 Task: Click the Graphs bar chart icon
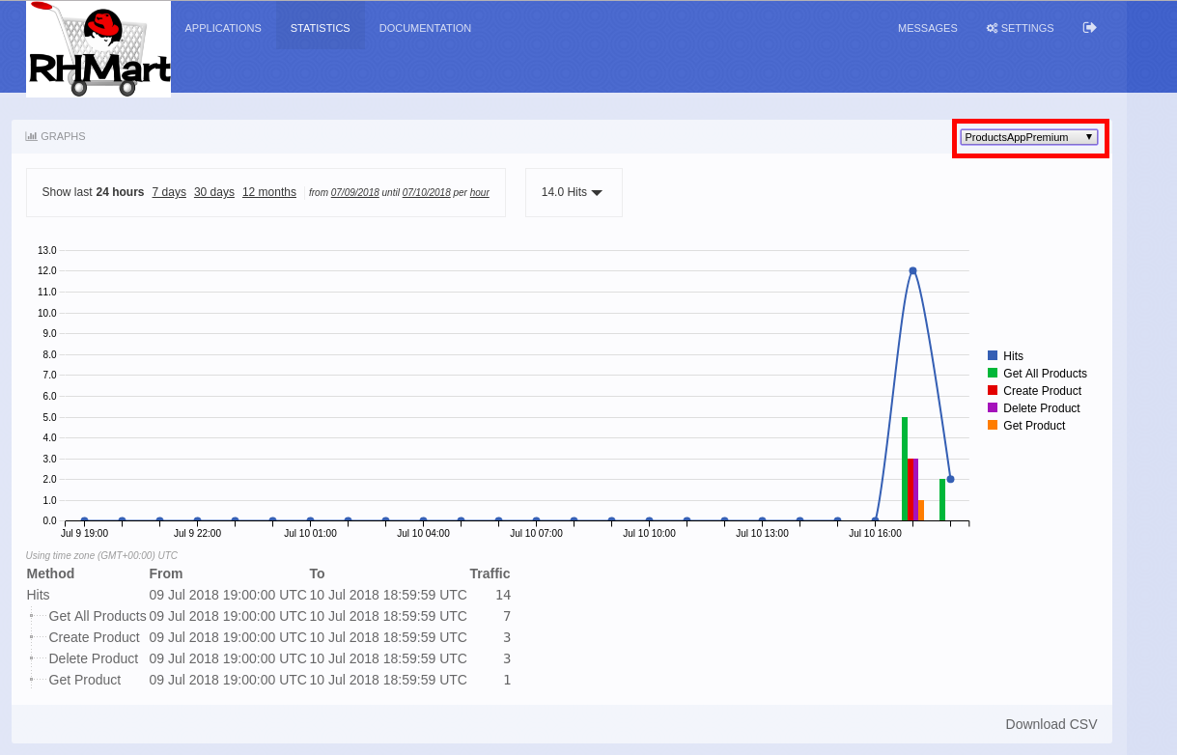31,136
